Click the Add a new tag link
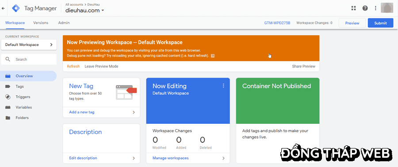Screen dimensions: 398x167 click(x=82, y=112)
